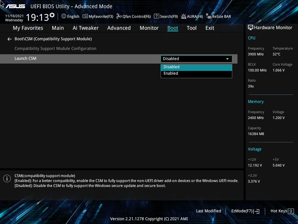Screen dimensions: 298x224
Task: Click the Version 2.21.1278 copyright text
Action: coord(149,219)
